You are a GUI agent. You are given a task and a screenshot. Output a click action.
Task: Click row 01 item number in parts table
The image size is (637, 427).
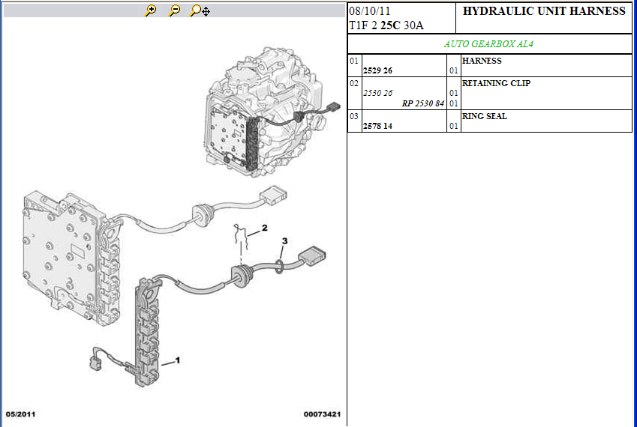(353, 61)
